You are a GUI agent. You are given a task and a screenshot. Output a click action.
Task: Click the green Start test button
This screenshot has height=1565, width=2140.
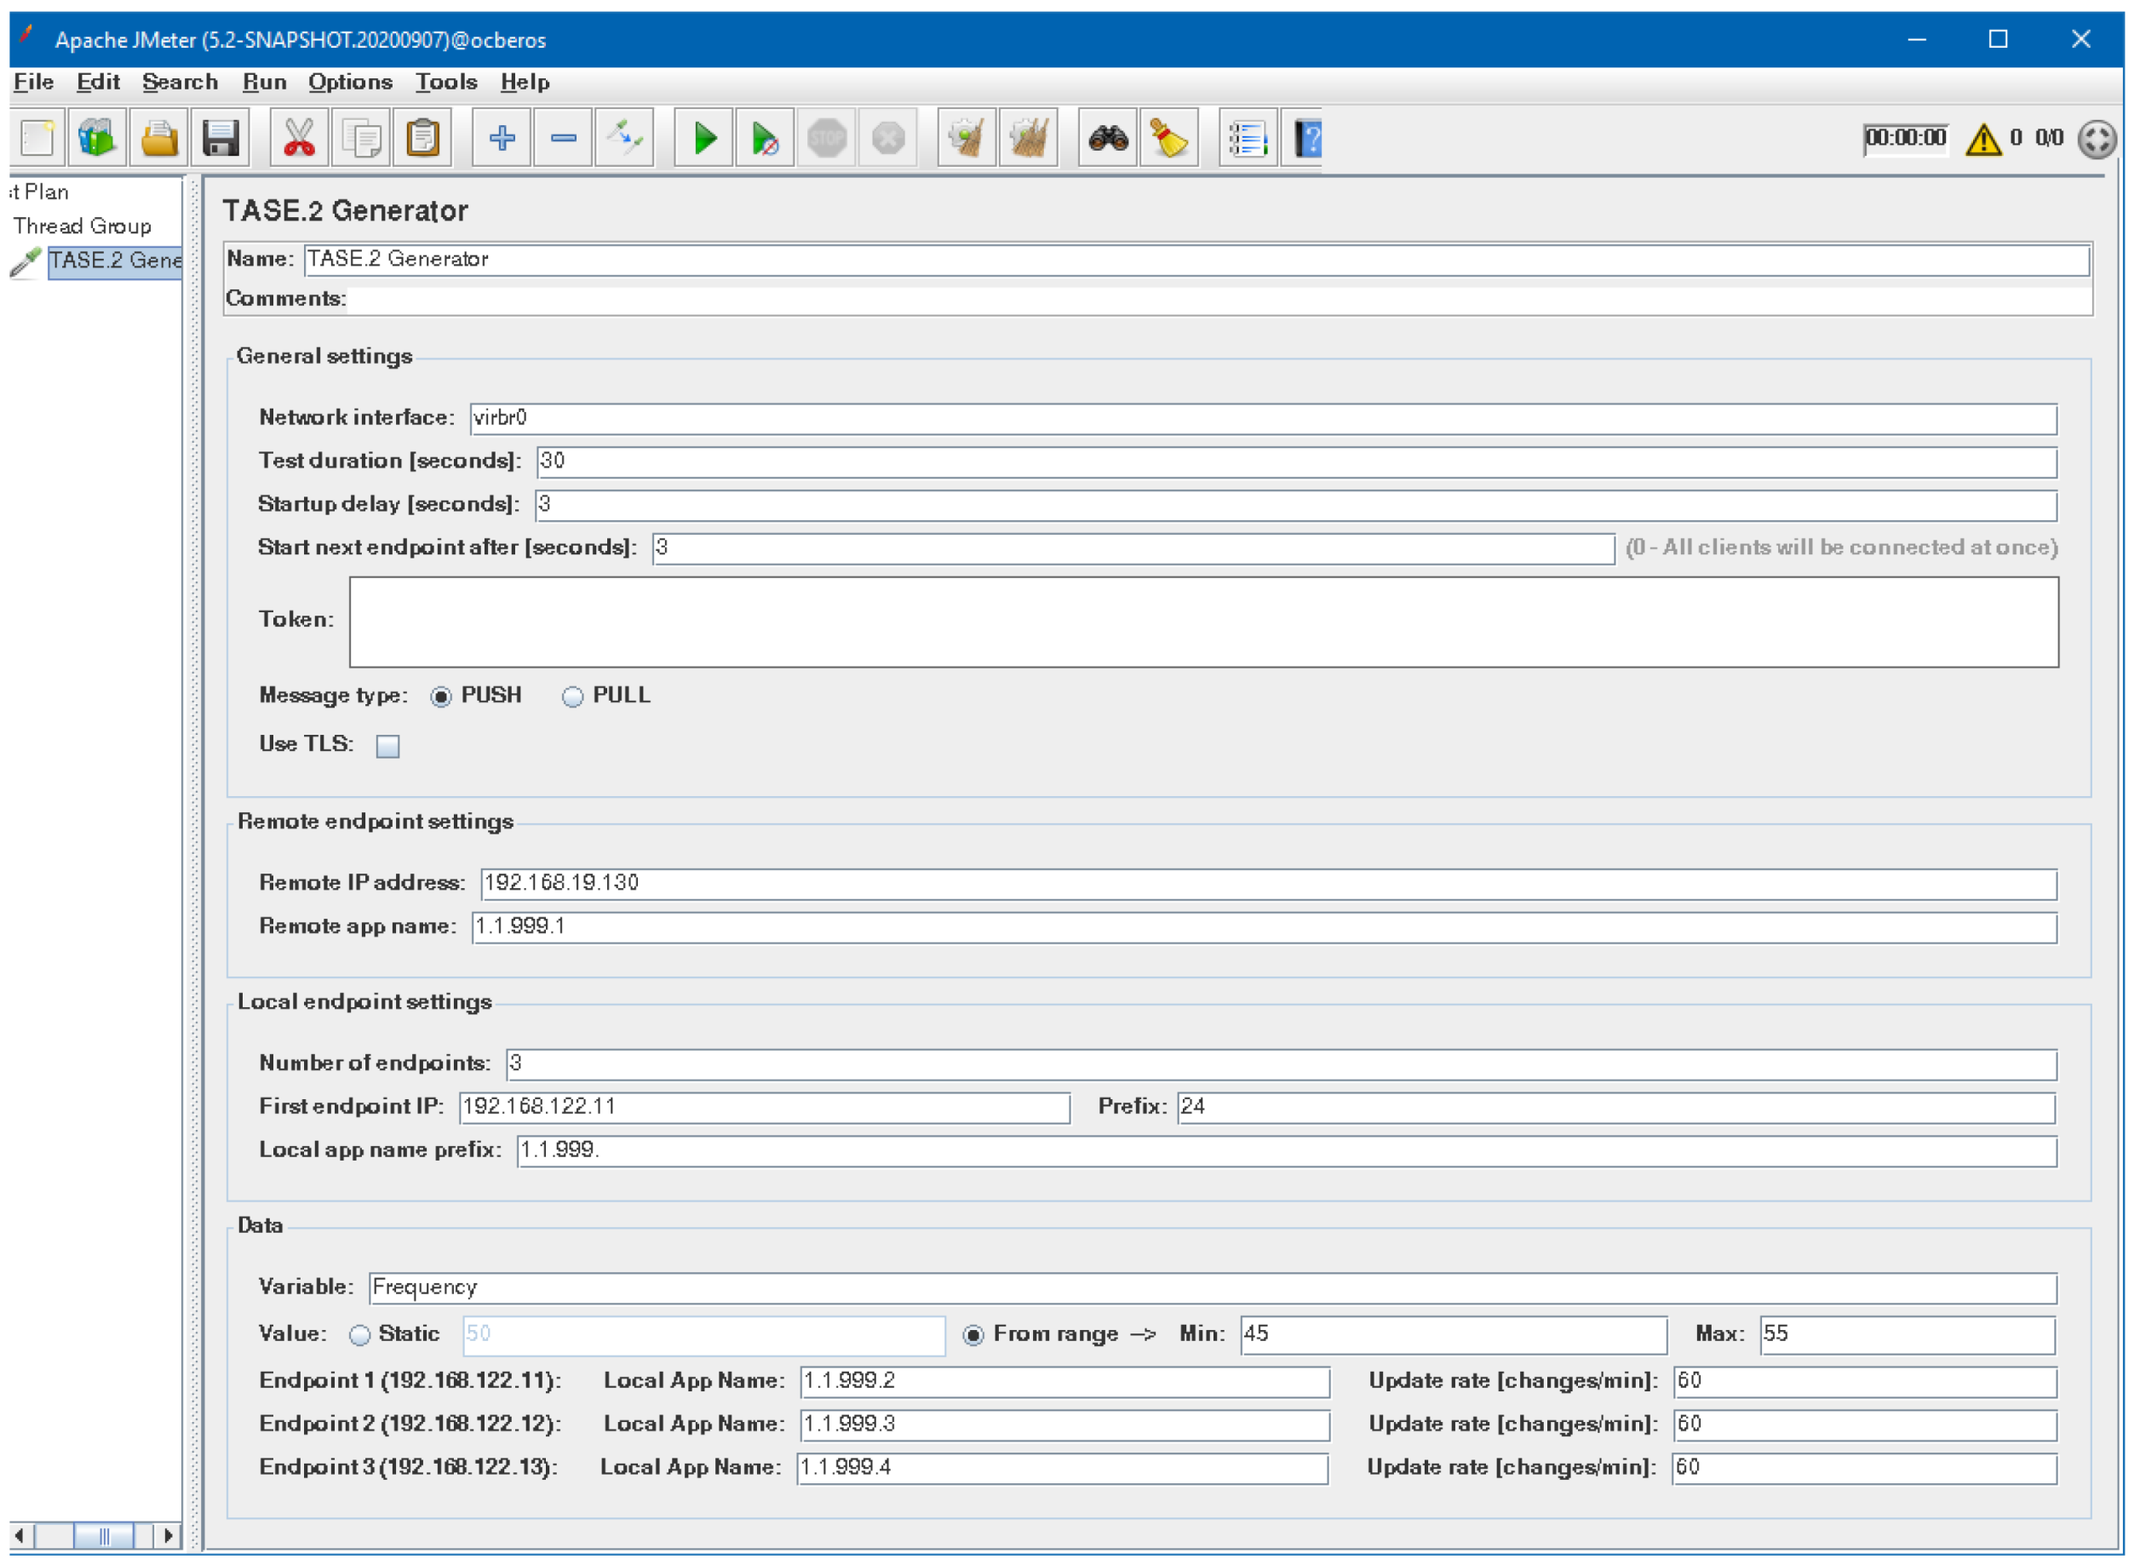tap(703, 140)
